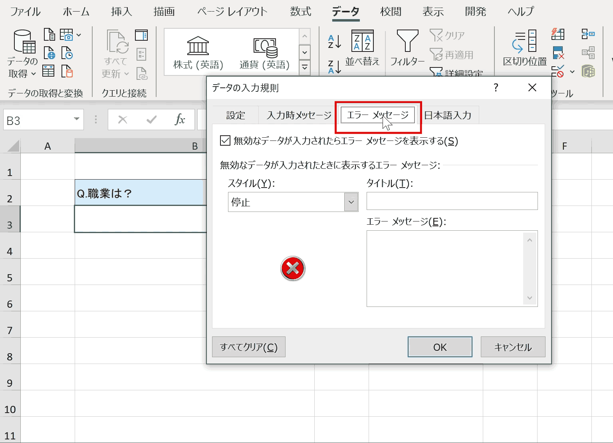Click the From Web data import icon

(x=49, y=53)
